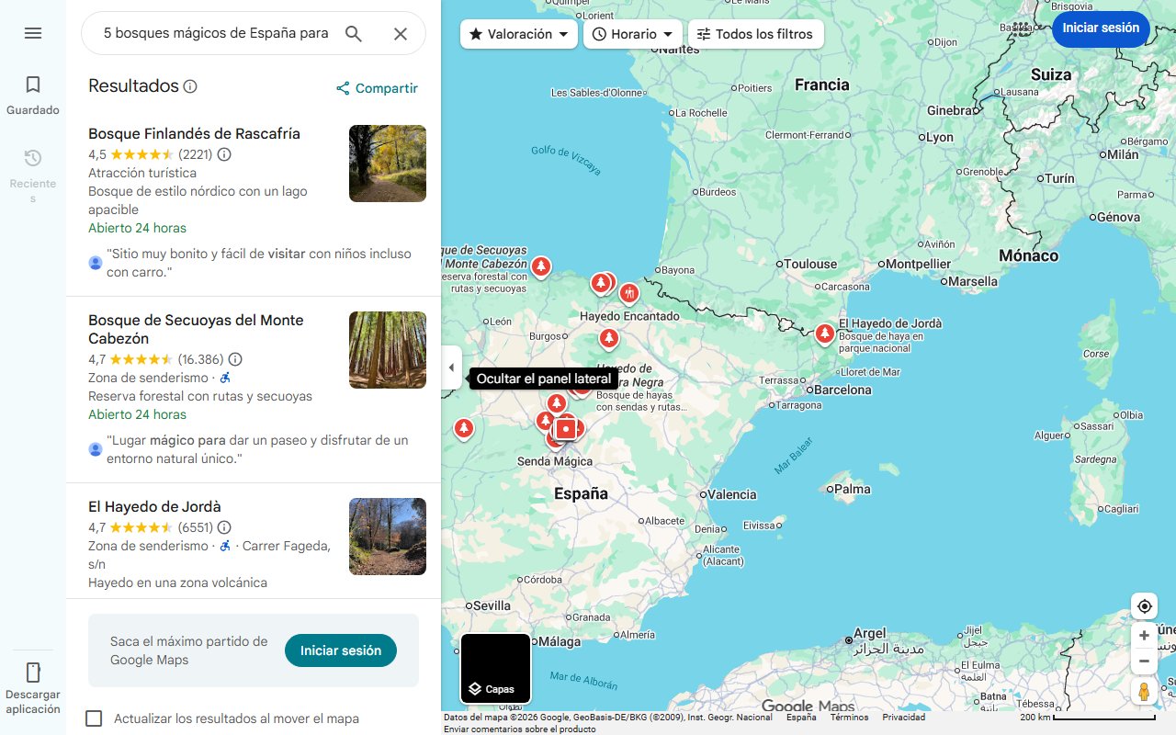Click the search magnifier icon
1176x735 pixels.
[353, 33]
